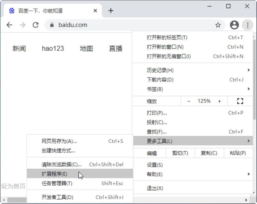
Task: Minimize the Chrome window
Action: click(210, 6)
